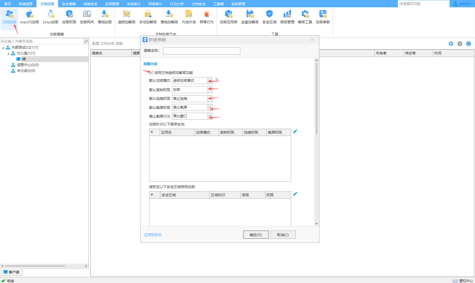Viewport: 475px width, 283px height.
Task: Click the dialog's vertical scrollbar down arrow
Action: [x=316, y=224]
